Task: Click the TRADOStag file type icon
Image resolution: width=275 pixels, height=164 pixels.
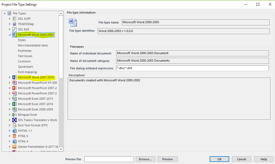Action: [14, 24]
